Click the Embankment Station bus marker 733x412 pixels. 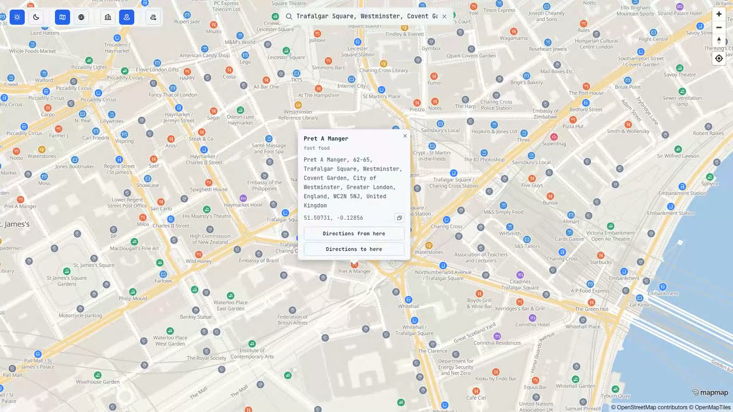pos(682,186)
